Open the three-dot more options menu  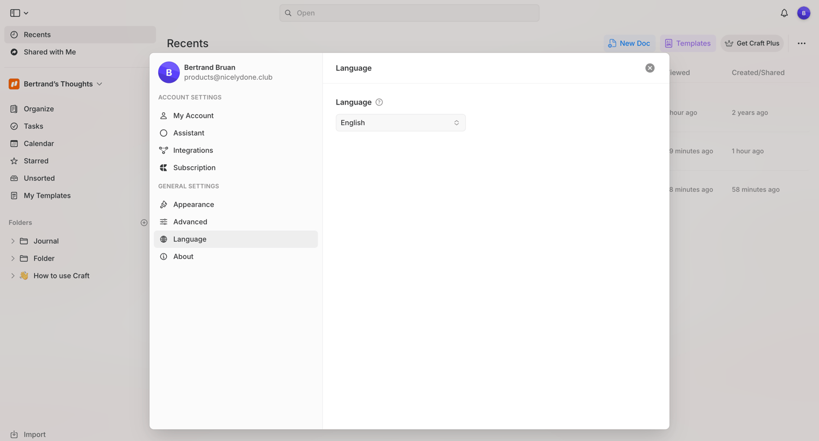[x=802, y=43]
